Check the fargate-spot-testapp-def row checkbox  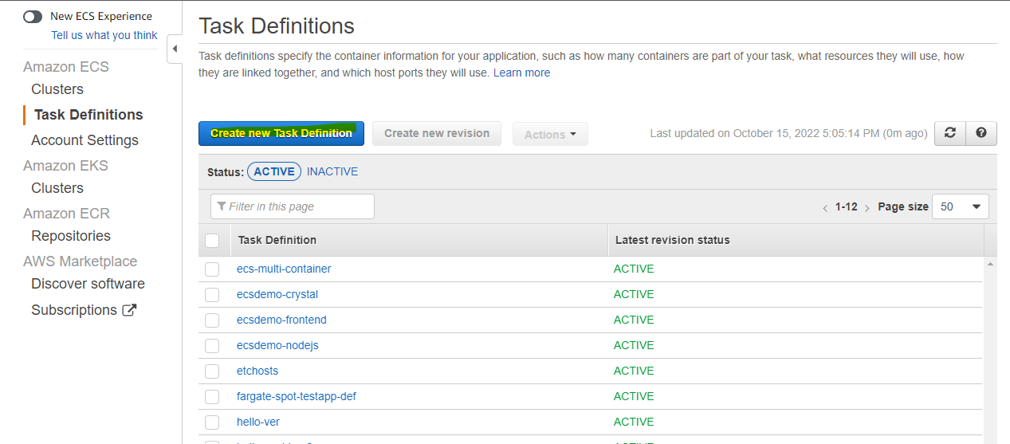click(212, 397)
